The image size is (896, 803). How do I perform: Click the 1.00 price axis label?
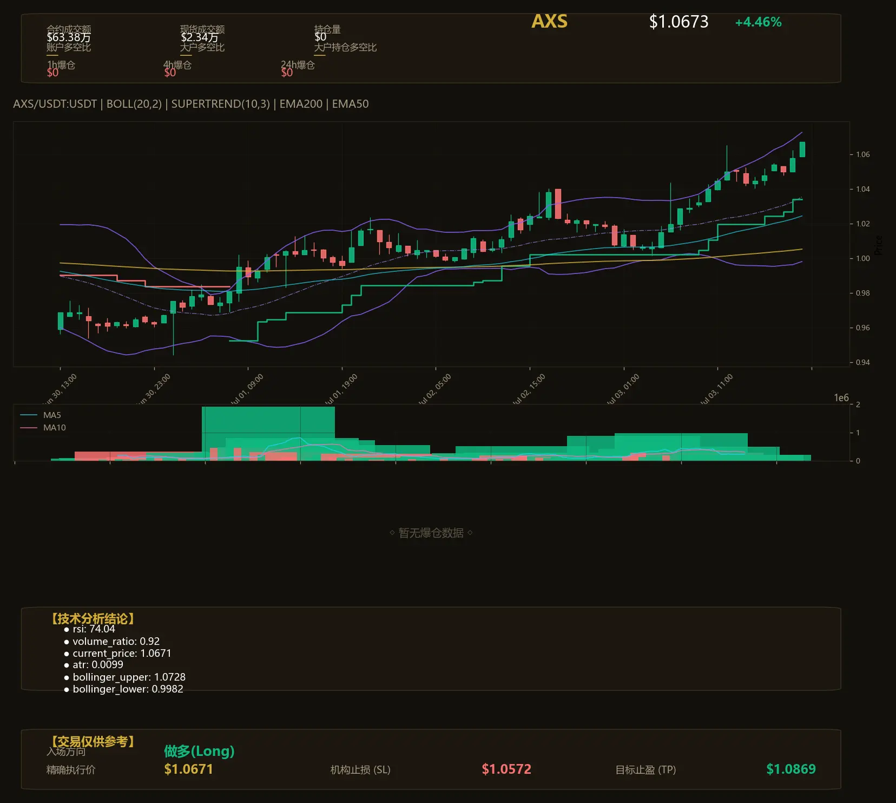tap(862, 258)
